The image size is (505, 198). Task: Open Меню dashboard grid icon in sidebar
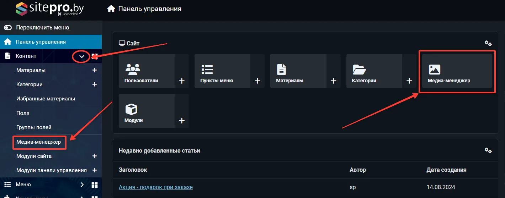pyautogui.click(x=95, y=185)
